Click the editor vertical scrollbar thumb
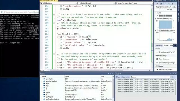The image size is (180, 101). coord(152,45)
